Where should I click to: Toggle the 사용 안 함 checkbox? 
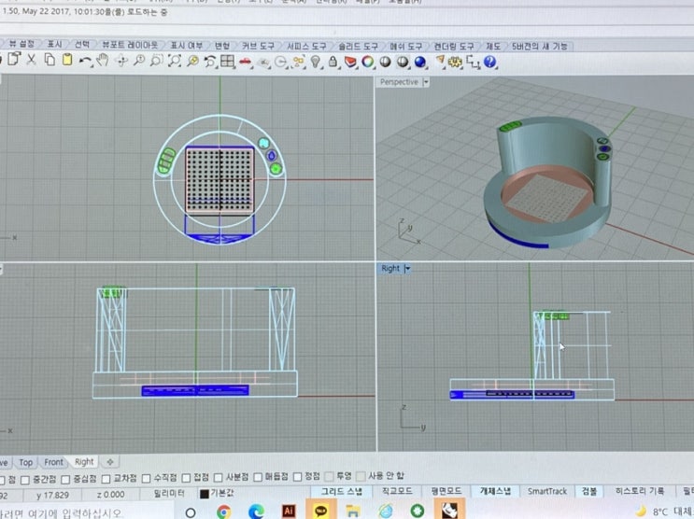click(361, 476)
